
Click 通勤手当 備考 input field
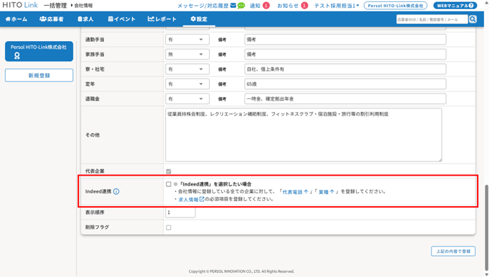coord(345,40)
